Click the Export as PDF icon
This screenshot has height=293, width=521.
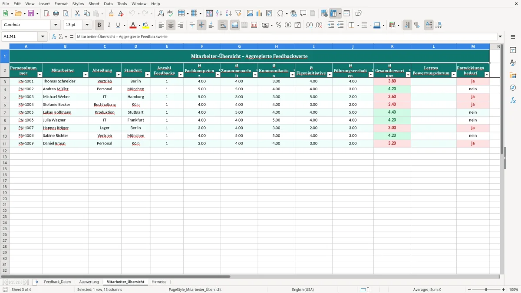(x=46, y=13)
